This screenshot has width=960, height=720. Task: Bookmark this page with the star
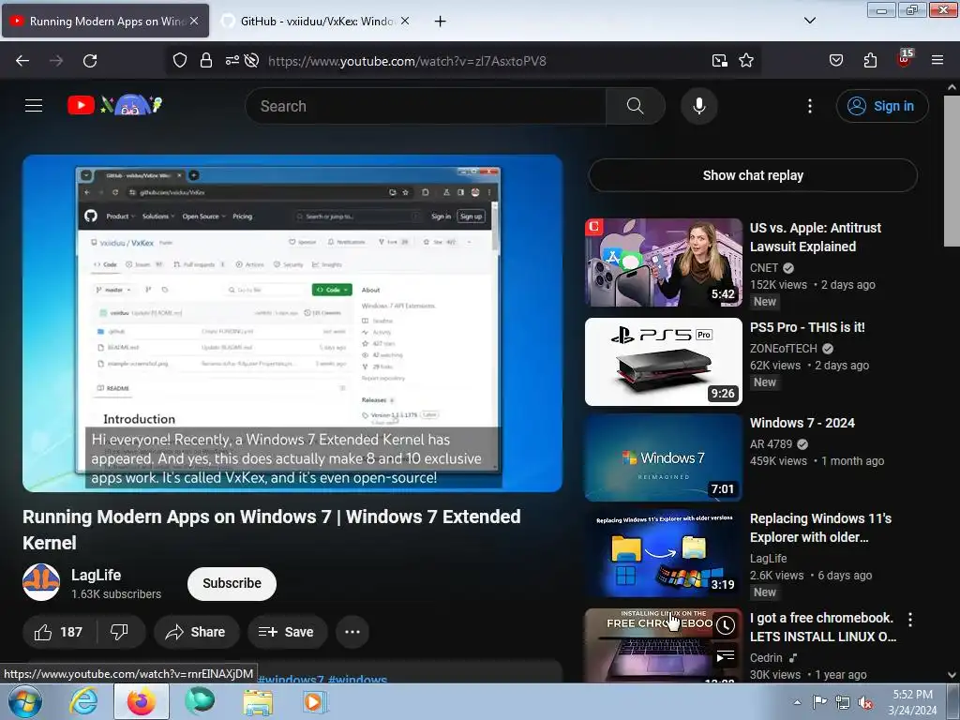point(746,61)
